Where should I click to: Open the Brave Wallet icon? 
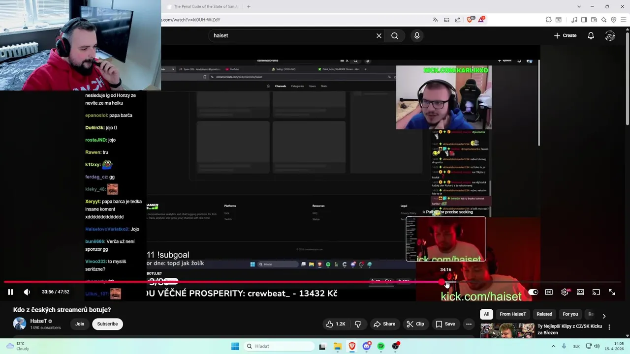(594, 20)
